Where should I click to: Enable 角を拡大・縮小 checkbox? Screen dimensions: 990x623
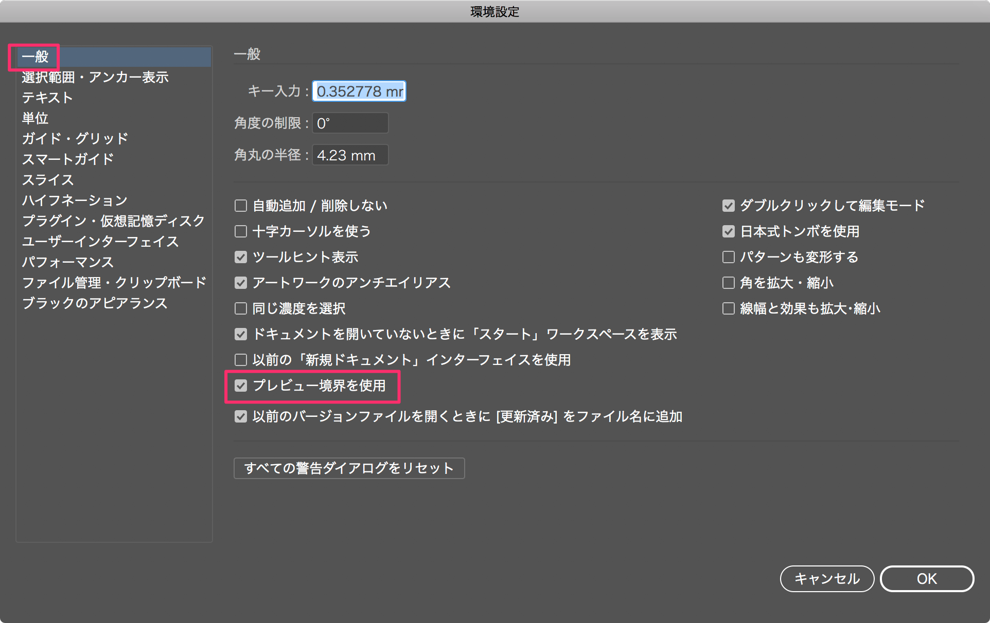pos(729,283)
